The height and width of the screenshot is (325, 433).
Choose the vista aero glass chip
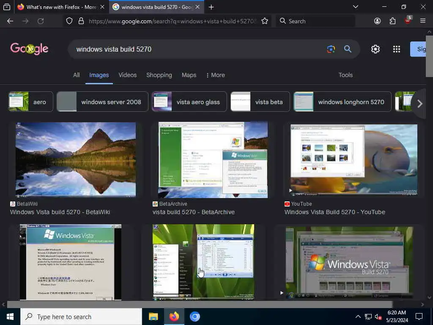pos(189,102)
